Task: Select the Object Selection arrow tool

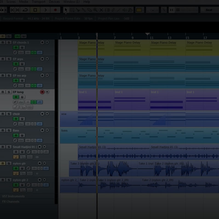Action: pyautogui.click(x=66, y=10)
